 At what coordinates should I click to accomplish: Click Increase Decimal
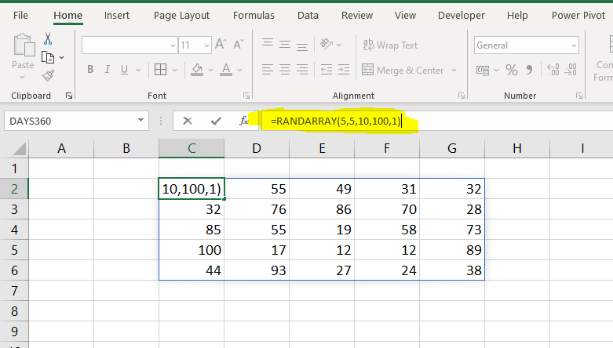pyautogui.click(x=553, y=70)
